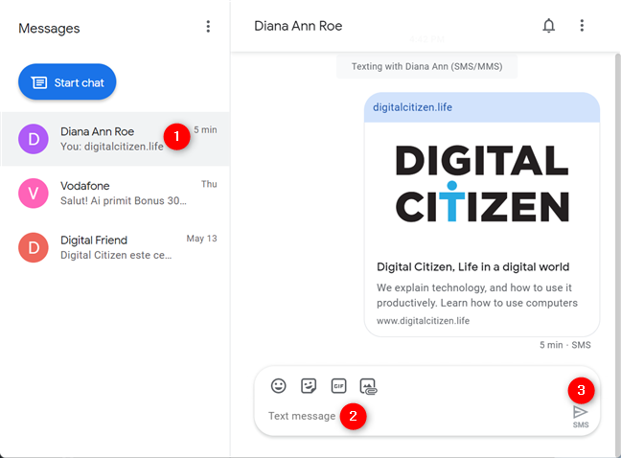Screen dimensions: 621x458
Task: Open the Messages sidebar three-dot menu
Action: coord(208,27)
